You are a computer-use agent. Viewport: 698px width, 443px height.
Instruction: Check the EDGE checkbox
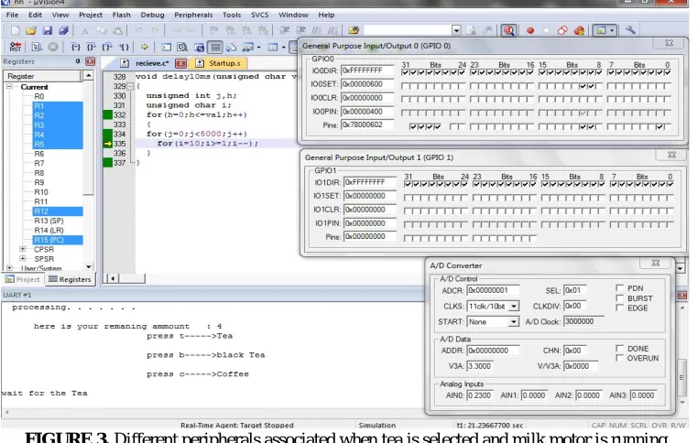point(619,308)
